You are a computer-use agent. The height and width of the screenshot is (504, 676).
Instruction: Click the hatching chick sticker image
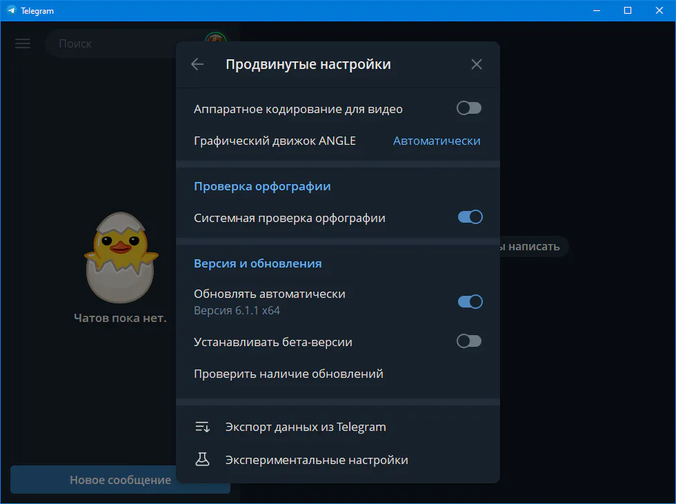(x=121, y=257)
